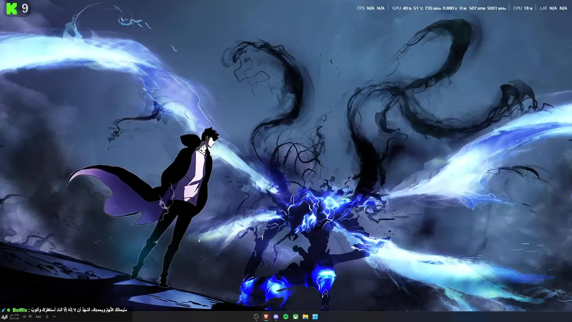This screenshot has width=572, height=322.
Task: Open the clock and date tray area
Action: tap(14, 317)
